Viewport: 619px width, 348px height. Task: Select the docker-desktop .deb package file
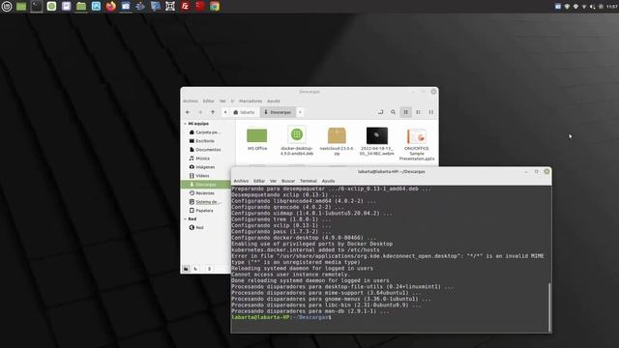point(297,140)
